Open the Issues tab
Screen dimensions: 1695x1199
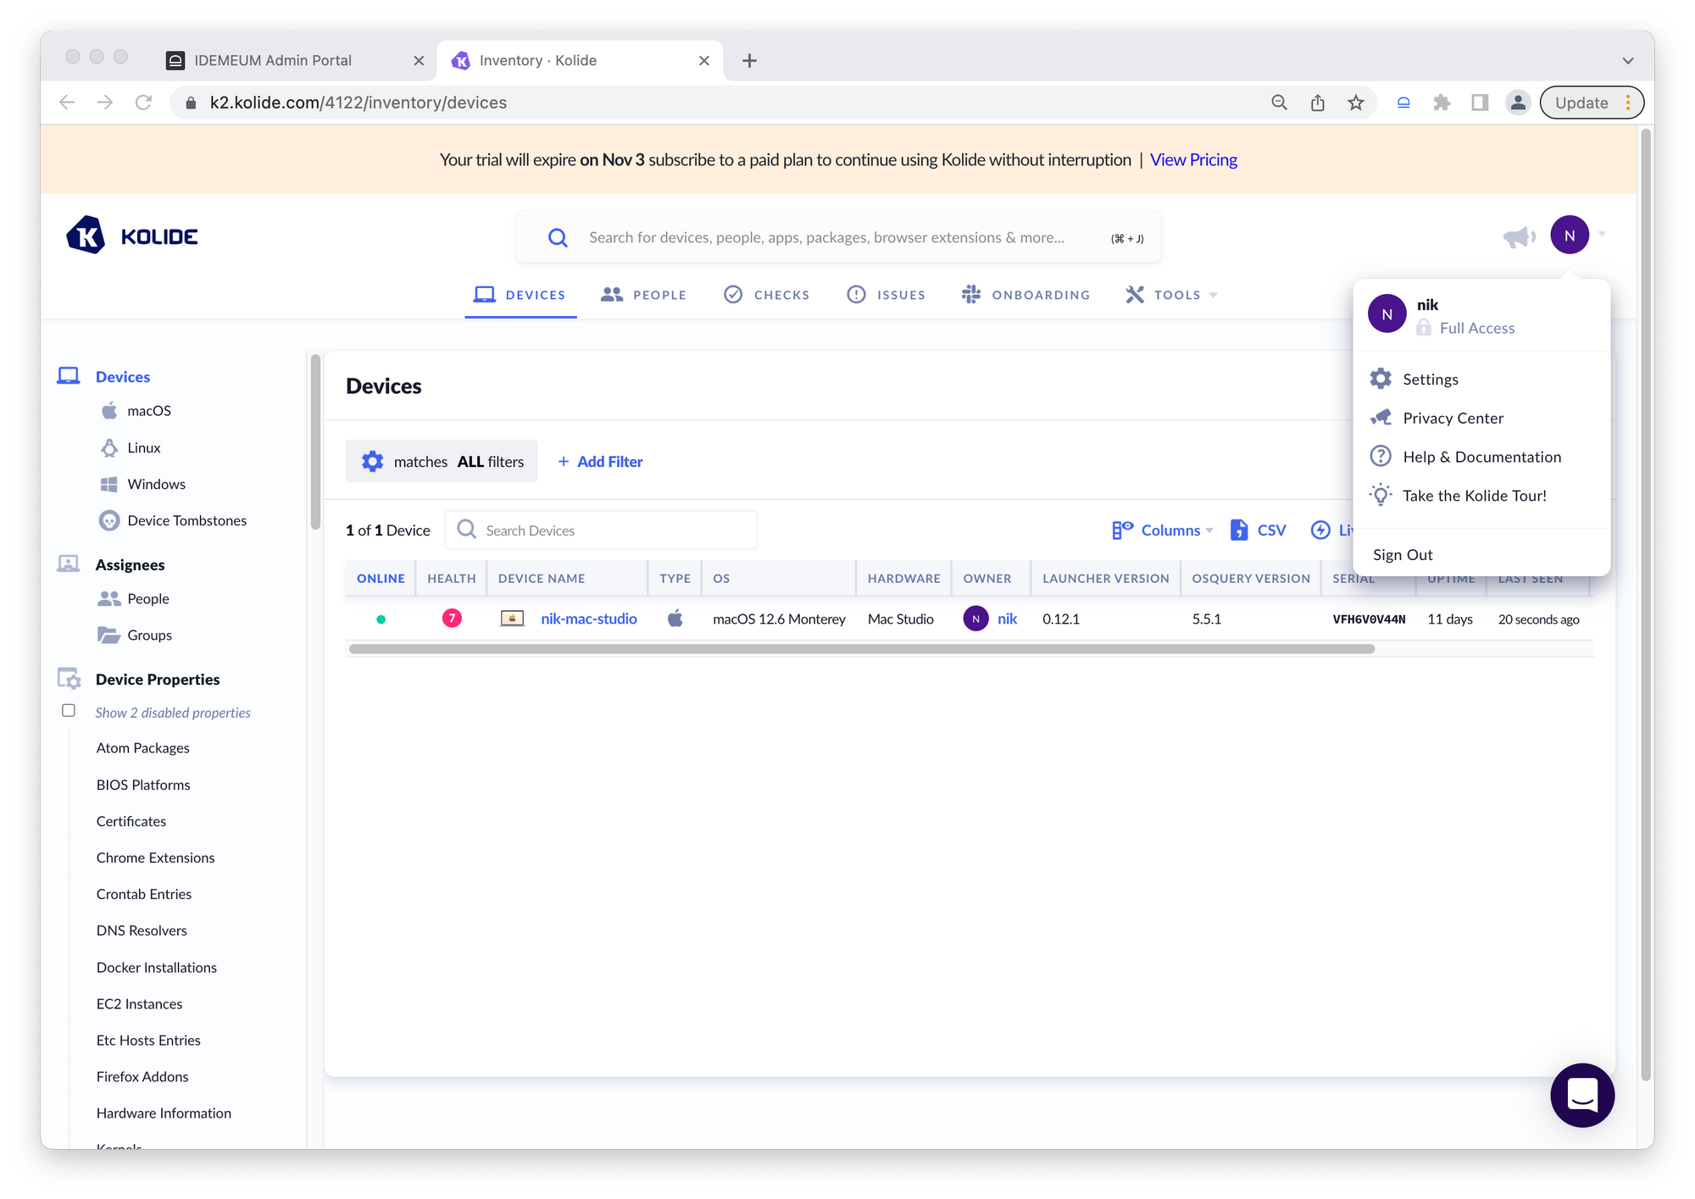tap(886, 295)
